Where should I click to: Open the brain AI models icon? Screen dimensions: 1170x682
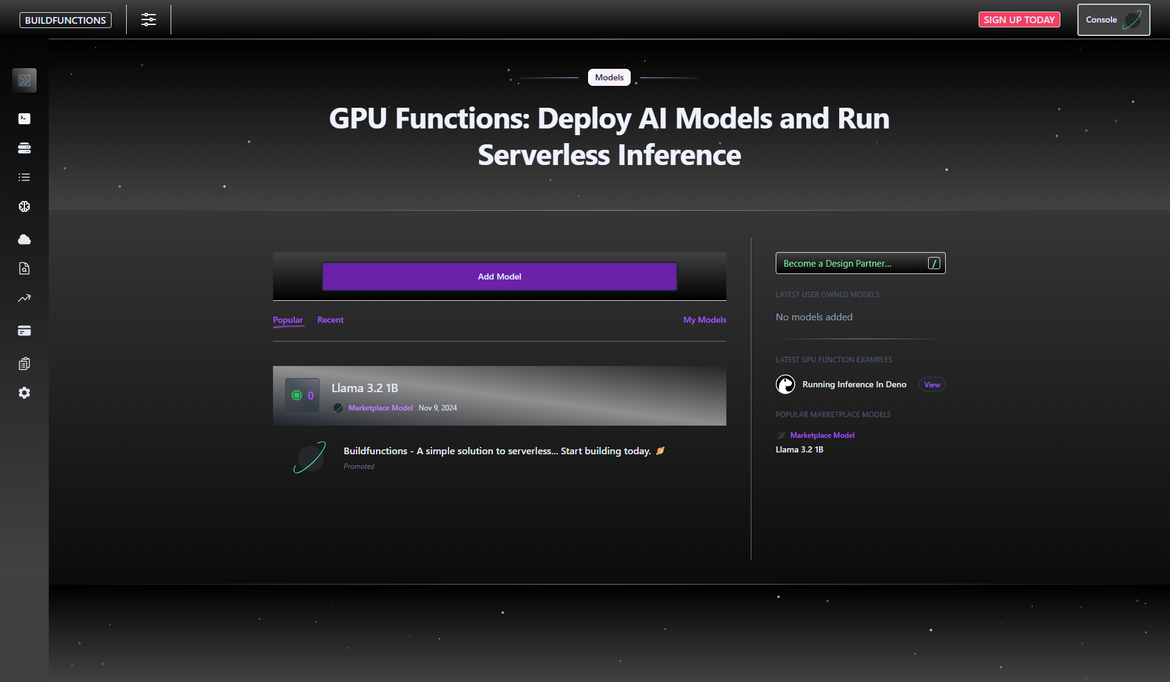[x=24, y=206]
